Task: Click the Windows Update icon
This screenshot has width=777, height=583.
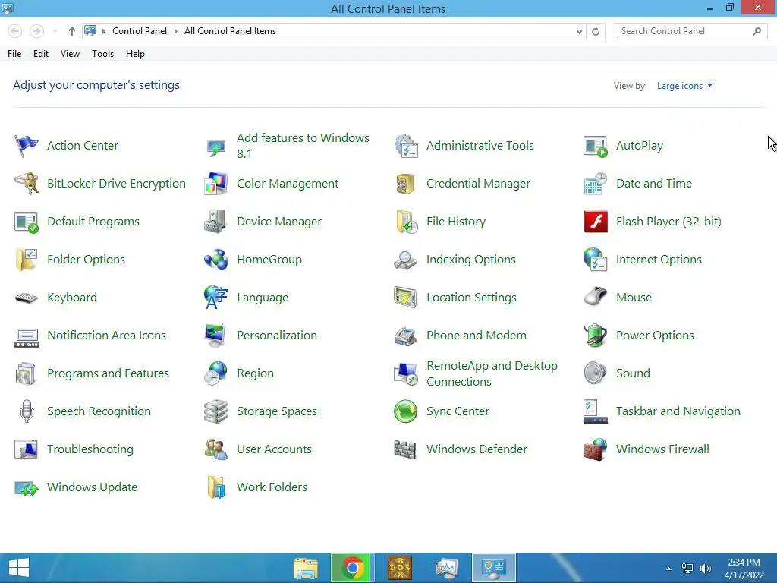Action: coord(27,488)
